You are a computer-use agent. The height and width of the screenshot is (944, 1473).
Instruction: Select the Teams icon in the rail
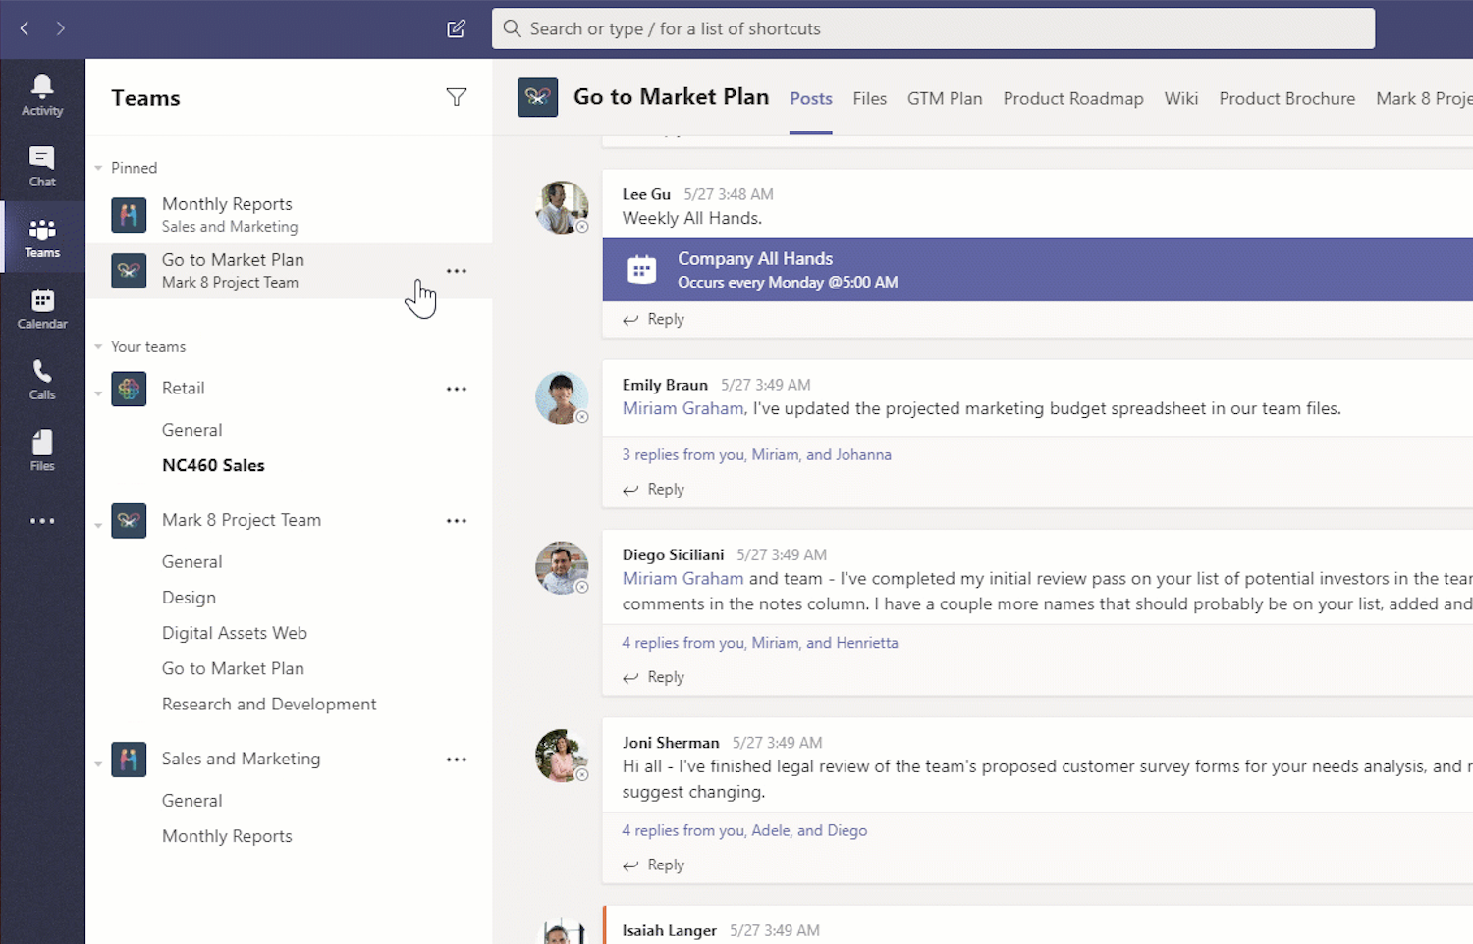click(42, 237)
